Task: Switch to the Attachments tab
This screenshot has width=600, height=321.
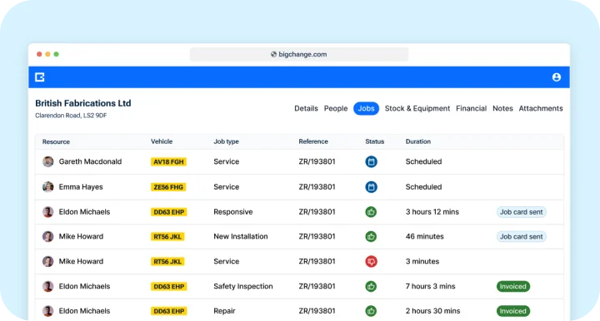Action: click(541, 108)
